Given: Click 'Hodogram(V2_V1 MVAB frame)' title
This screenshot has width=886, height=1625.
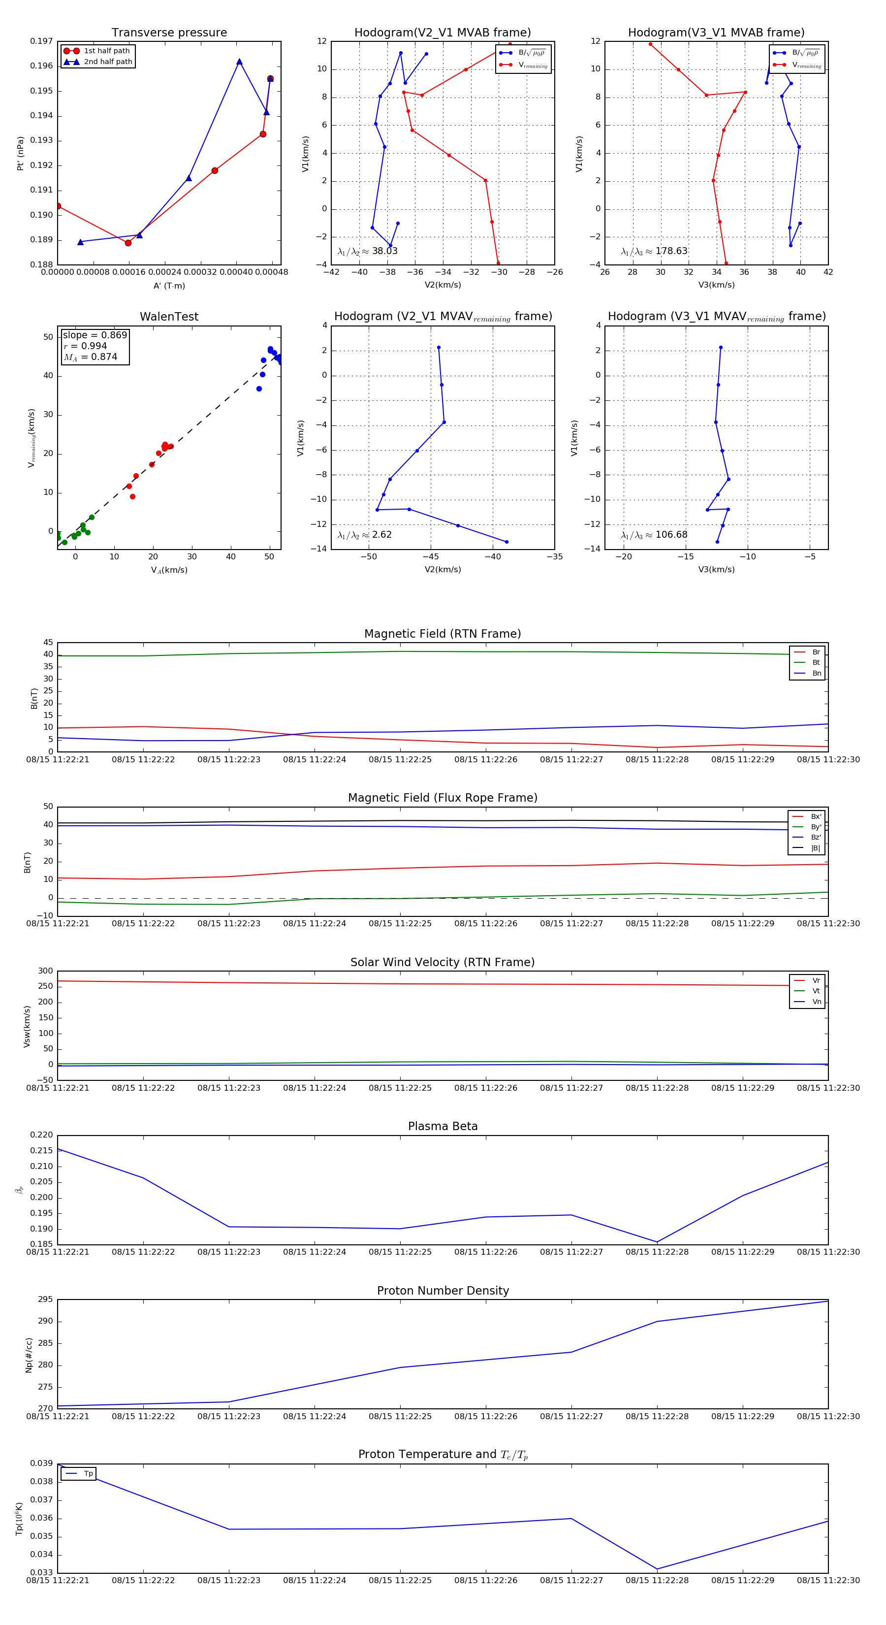Looking at the screenshot, I should [443, 33].
